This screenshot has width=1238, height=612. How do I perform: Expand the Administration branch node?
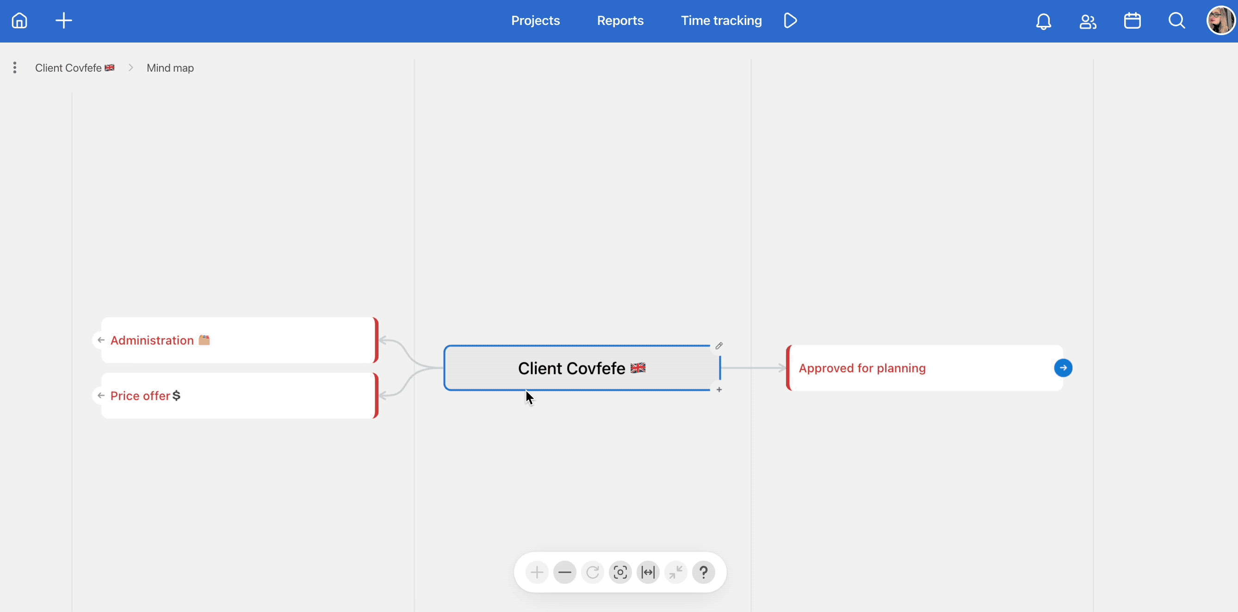click(x=100, y=340)
